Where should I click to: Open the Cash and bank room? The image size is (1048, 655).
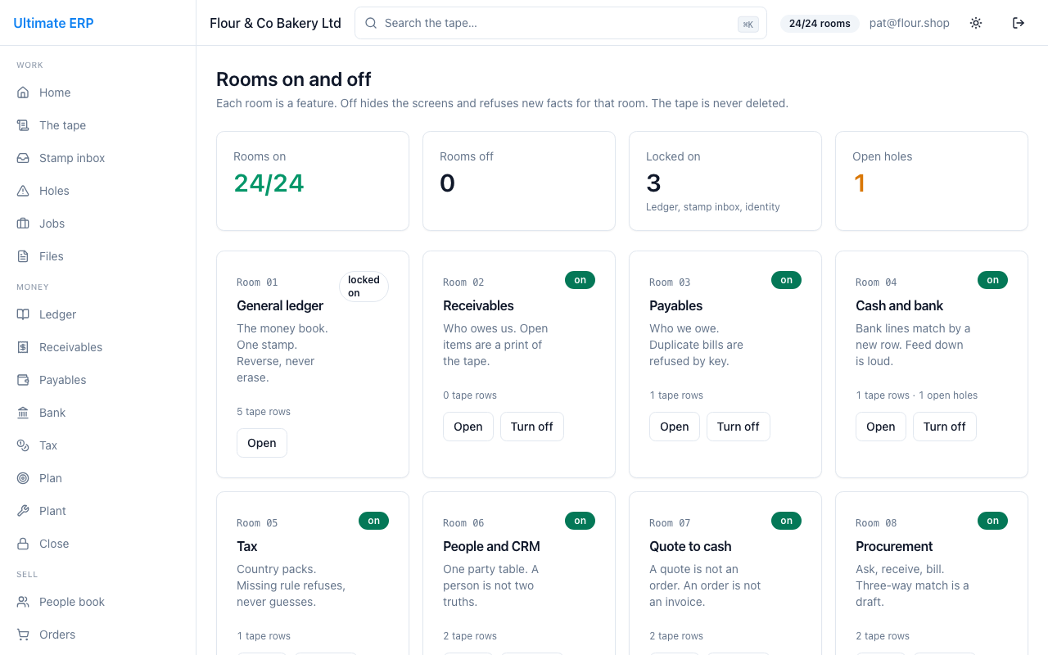tap(881, 427)
